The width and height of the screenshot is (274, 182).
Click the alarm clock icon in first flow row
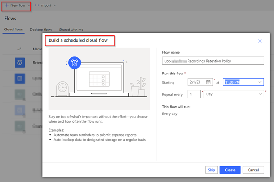pyautogui.click(x=20, y=63)
